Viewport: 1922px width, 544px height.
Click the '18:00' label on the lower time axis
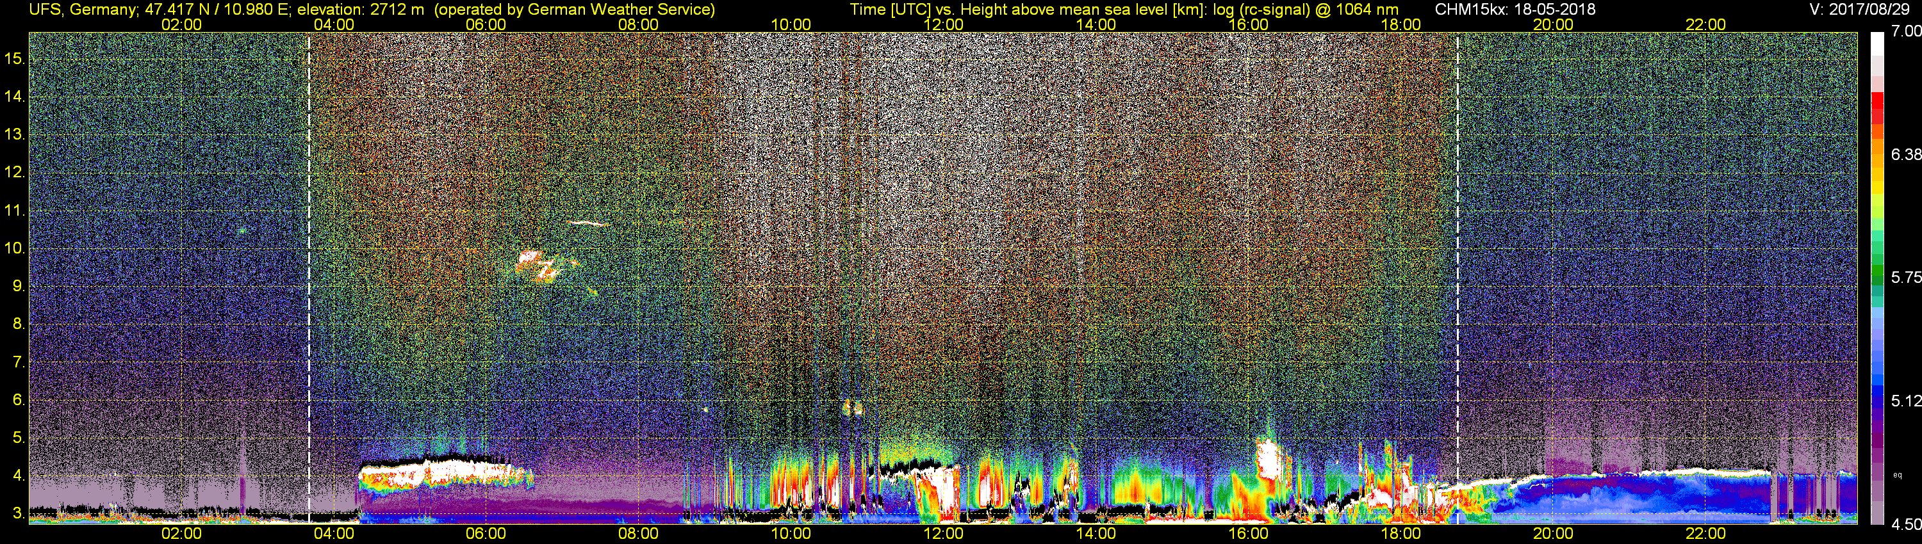pyautogui.click(x=1400, y=534)
